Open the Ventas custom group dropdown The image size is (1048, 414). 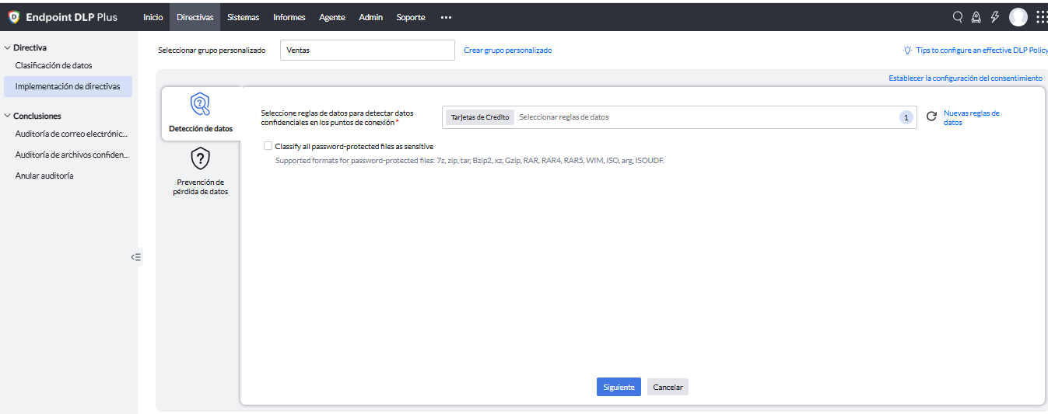point(366,50)
